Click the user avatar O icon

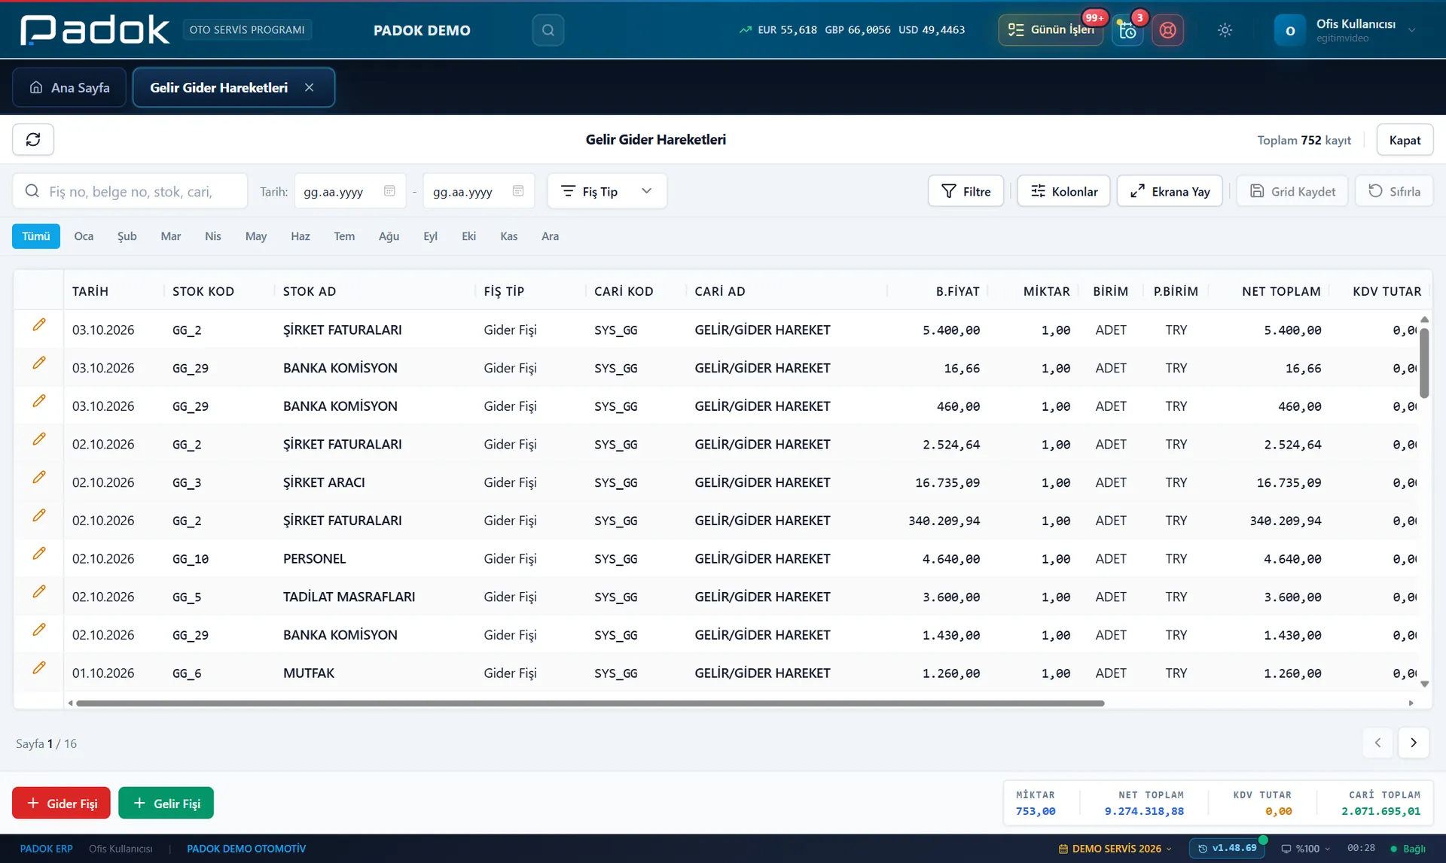[x=1290, y=30]
